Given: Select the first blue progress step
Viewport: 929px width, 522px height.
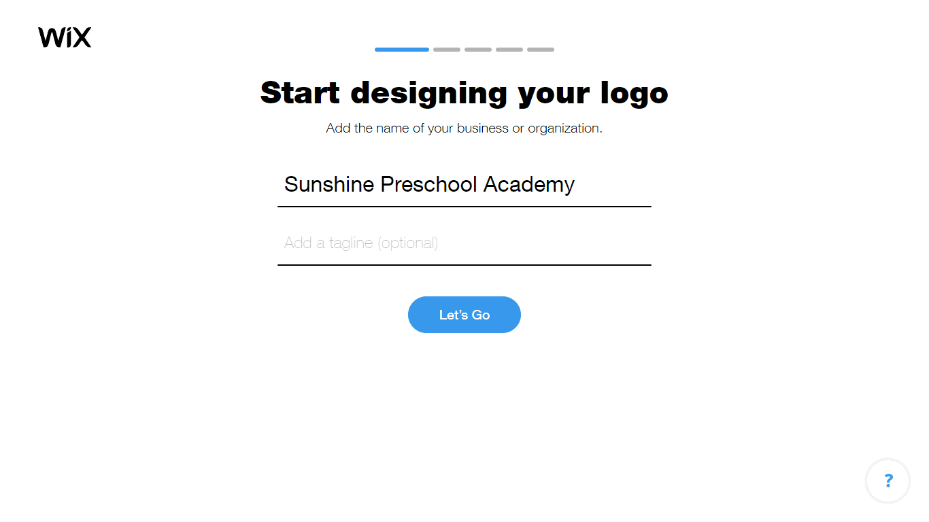Looking at the screenshot, I should (402, 50).
